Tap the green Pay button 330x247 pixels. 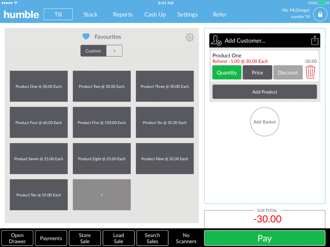[x=265, y=238]
